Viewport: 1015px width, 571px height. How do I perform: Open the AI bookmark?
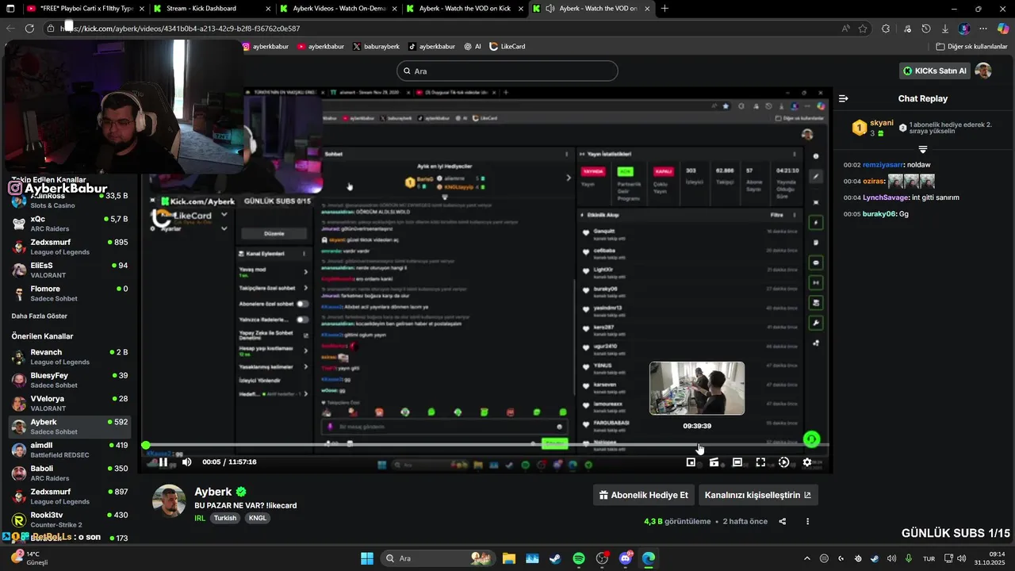point(473,47)
